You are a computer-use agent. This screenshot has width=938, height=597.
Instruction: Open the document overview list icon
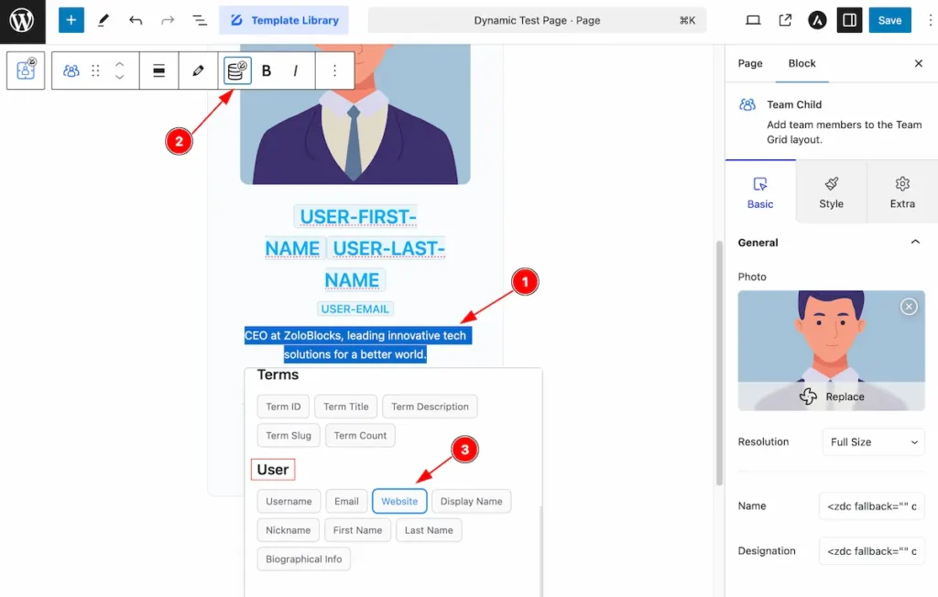pyautogui.click(x=199, y=20)
